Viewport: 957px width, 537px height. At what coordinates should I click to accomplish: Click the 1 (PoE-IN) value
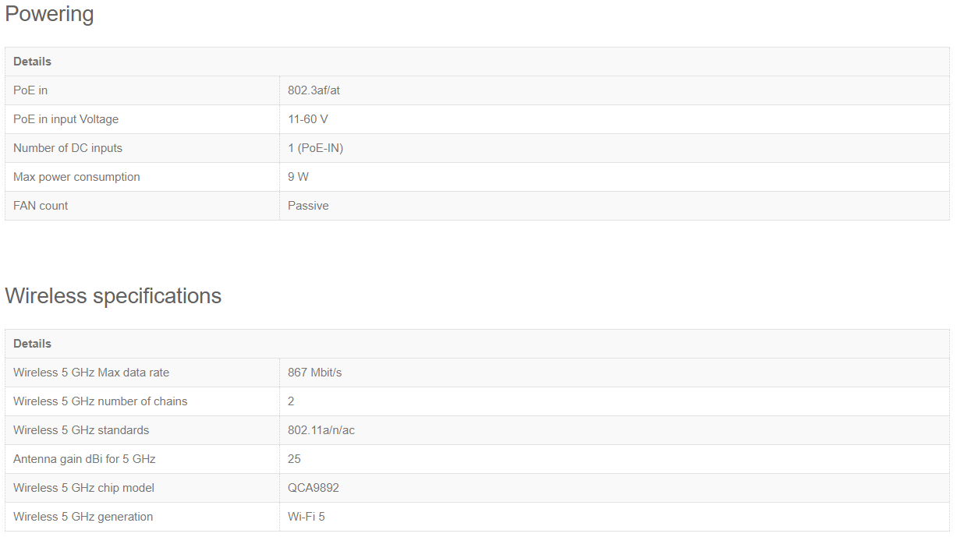[315, 148]
